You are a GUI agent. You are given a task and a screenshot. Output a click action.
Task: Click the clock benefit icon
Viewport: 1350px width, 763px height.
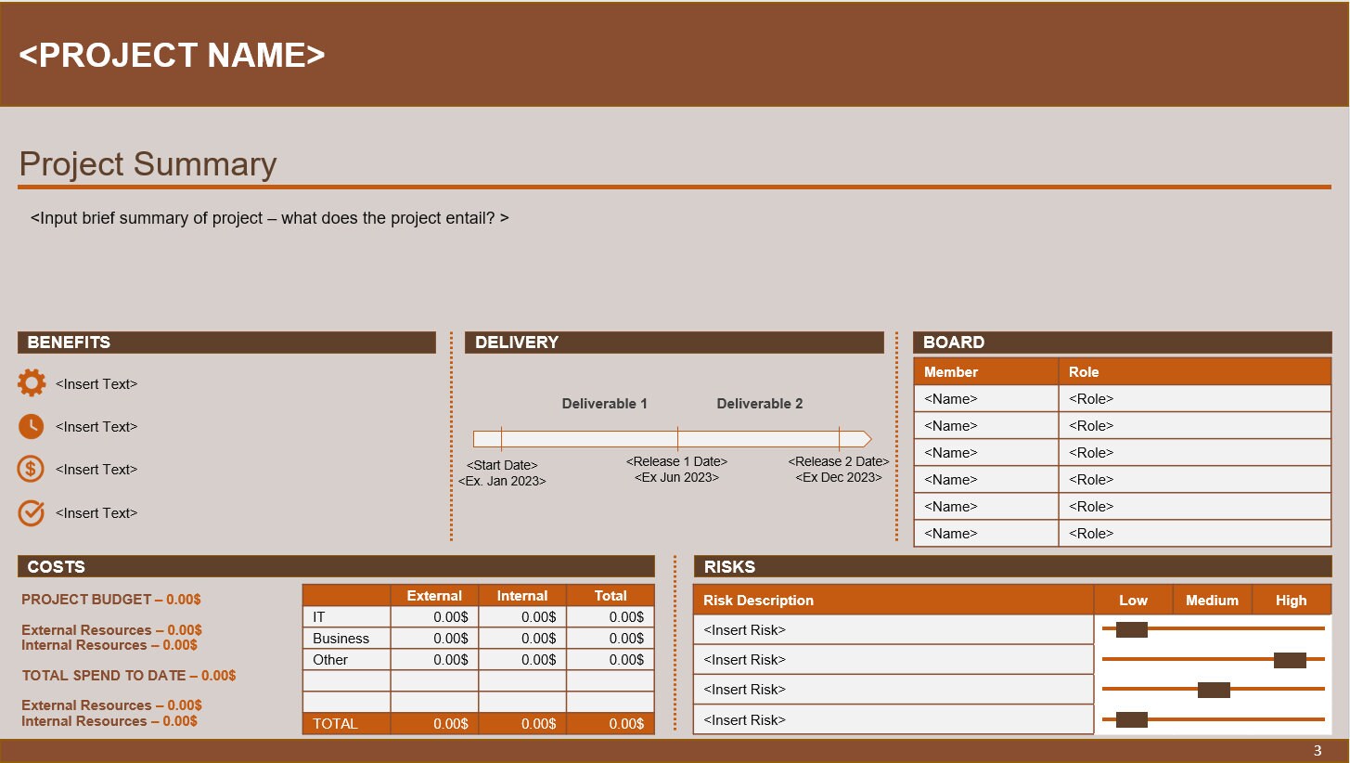click(31, 426)
